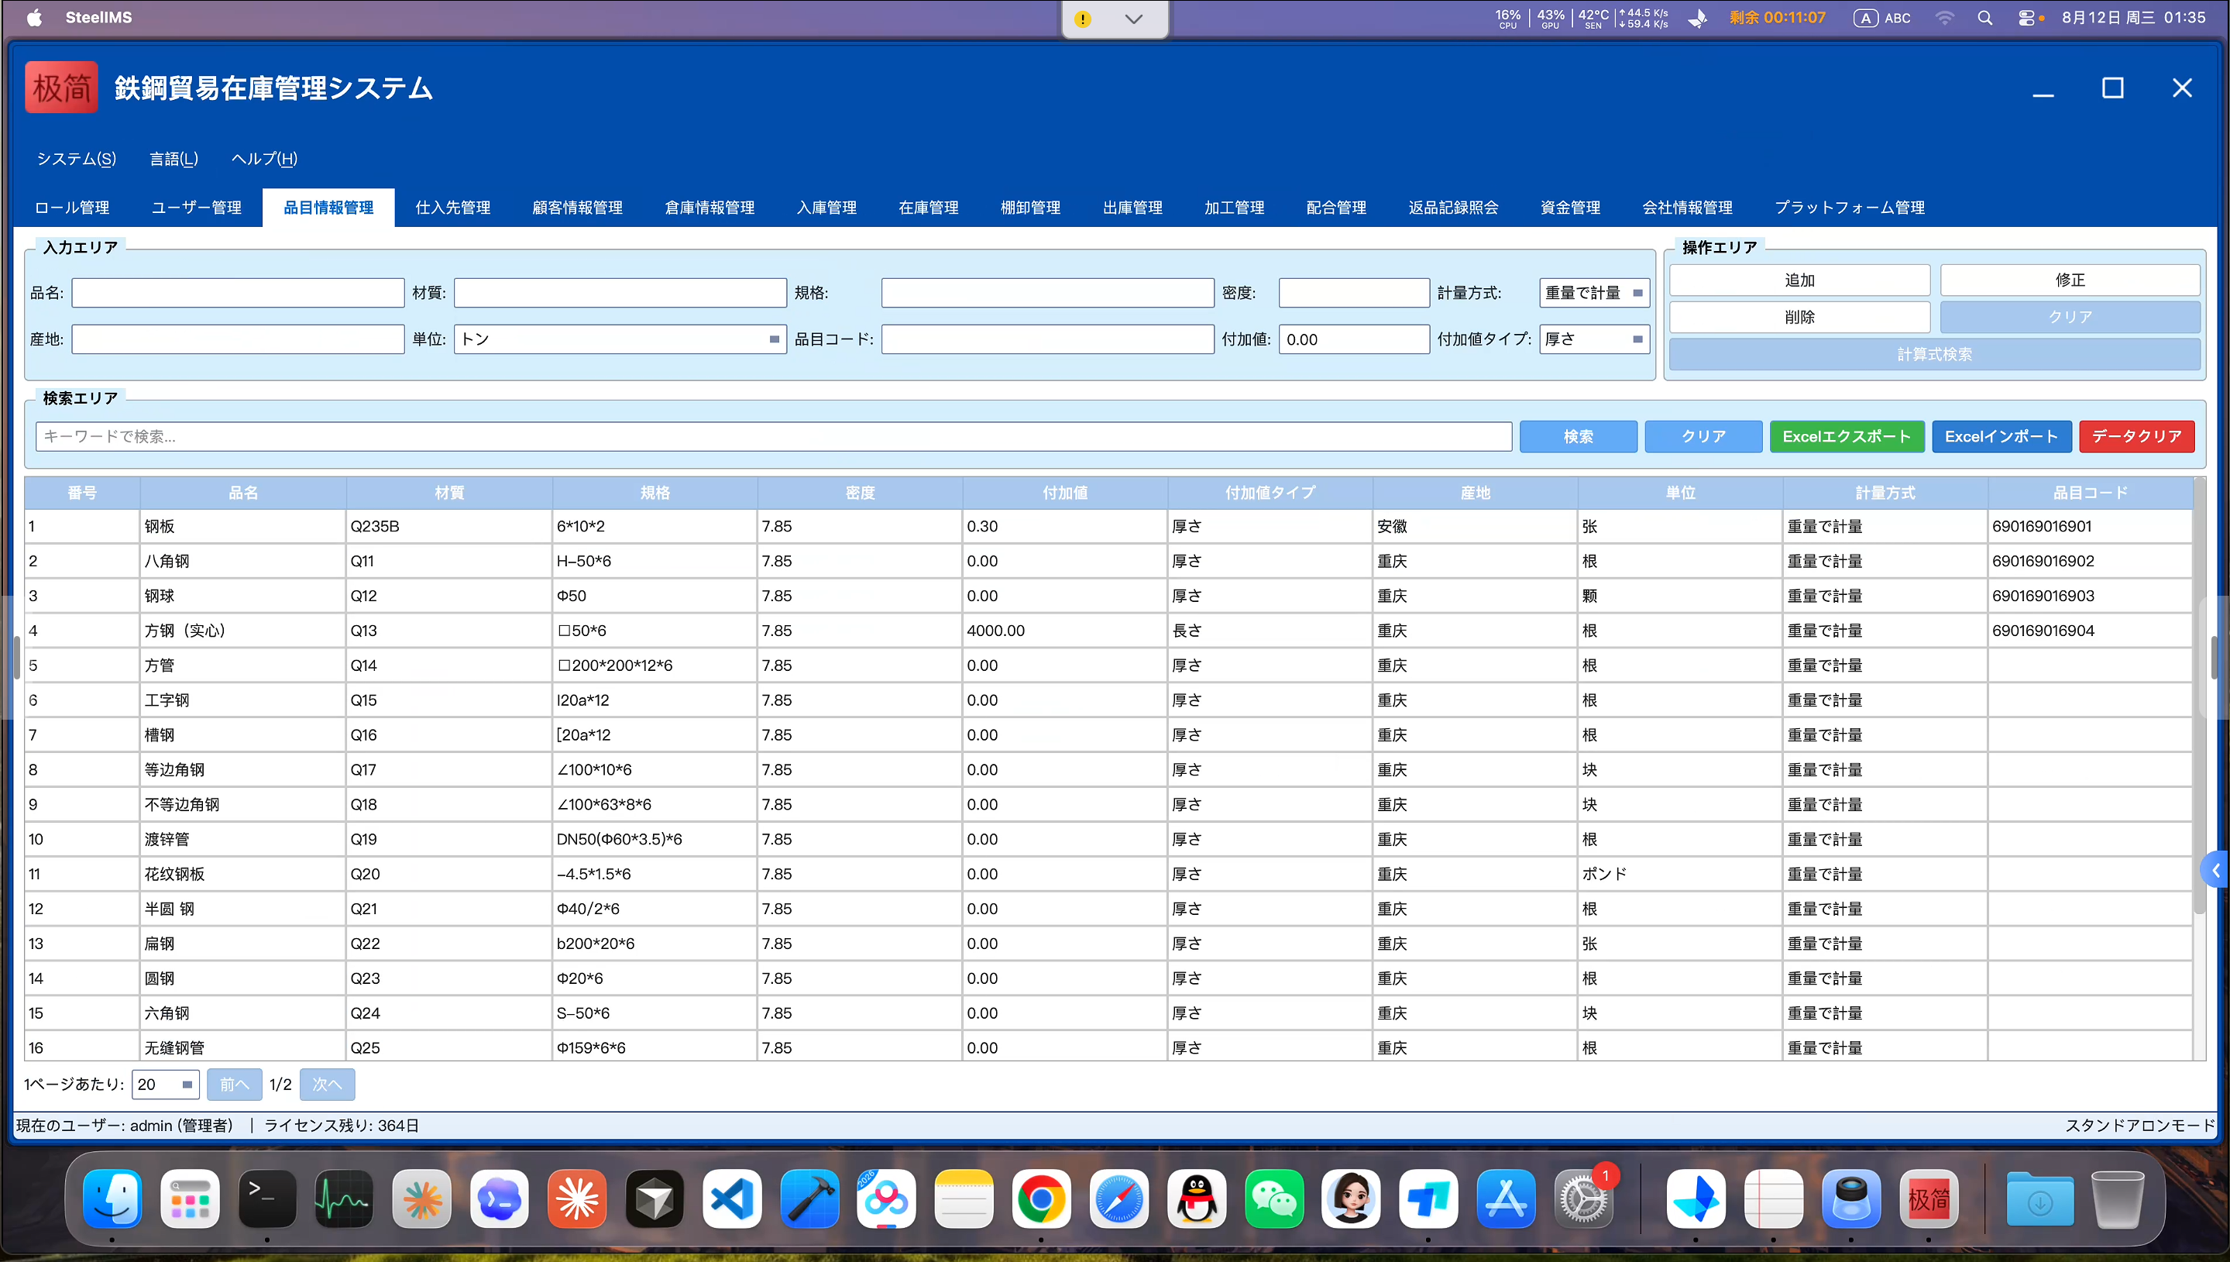2230x1262 pixels.
Task: Click the Excelインポート button
Action: [x=2002, y=437]
